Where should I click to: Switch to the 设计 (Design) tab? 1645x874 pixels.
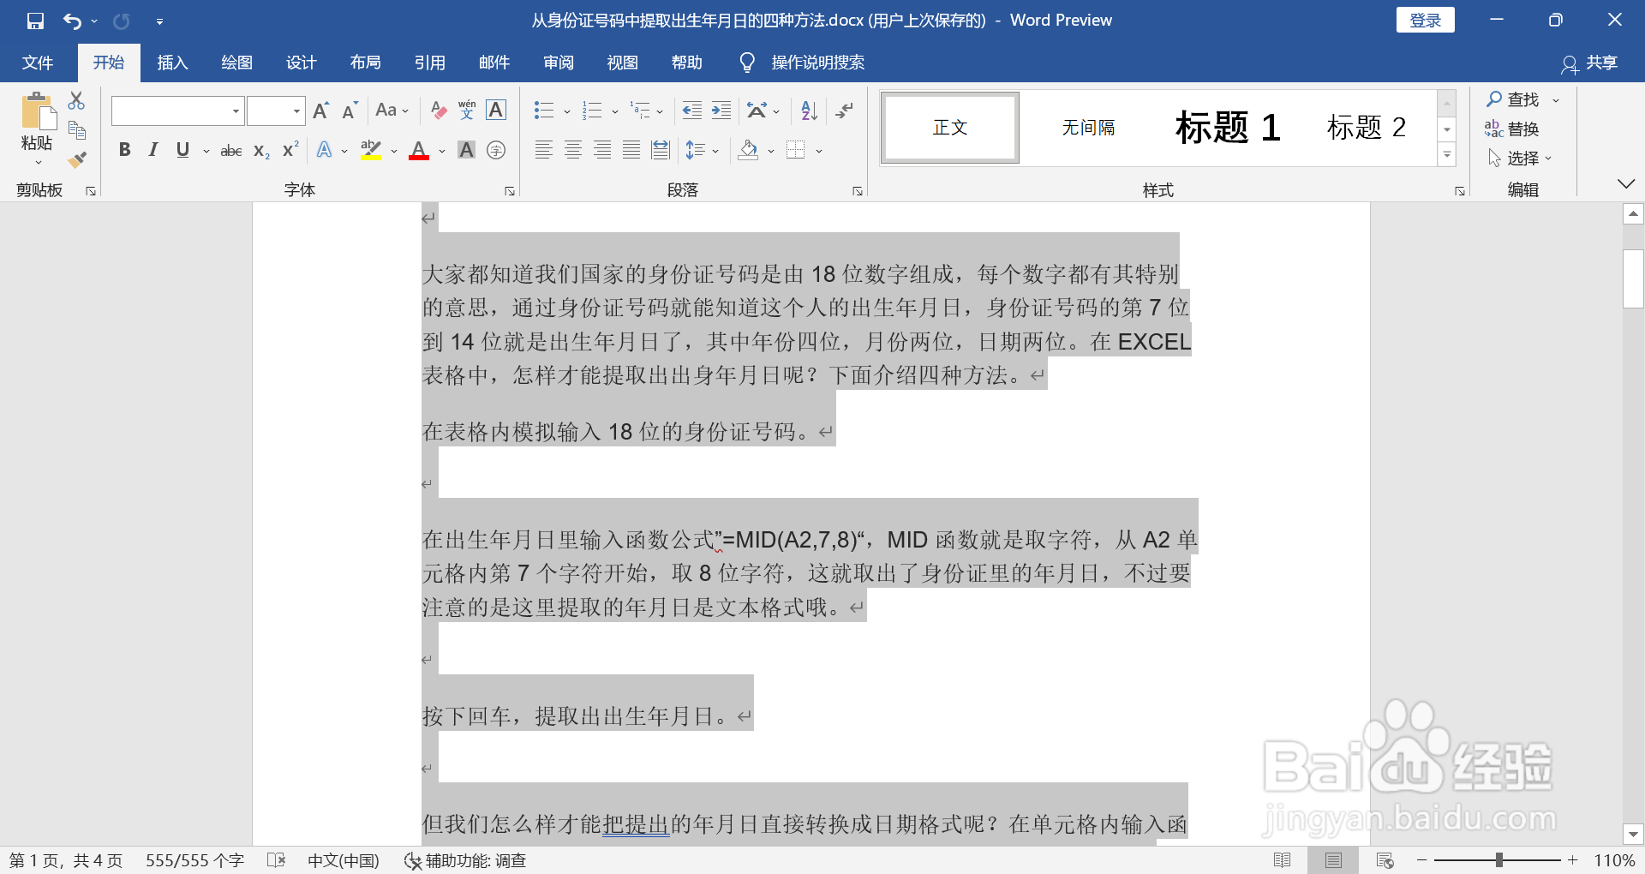coord(301,63)
